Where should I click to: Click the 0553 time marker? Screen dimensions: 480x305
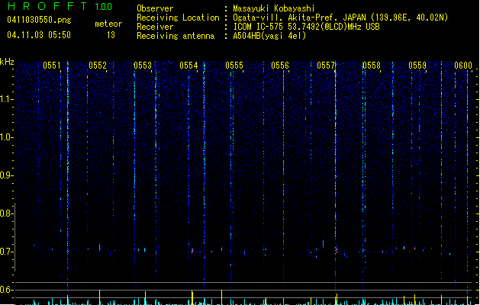pos(143,66)
